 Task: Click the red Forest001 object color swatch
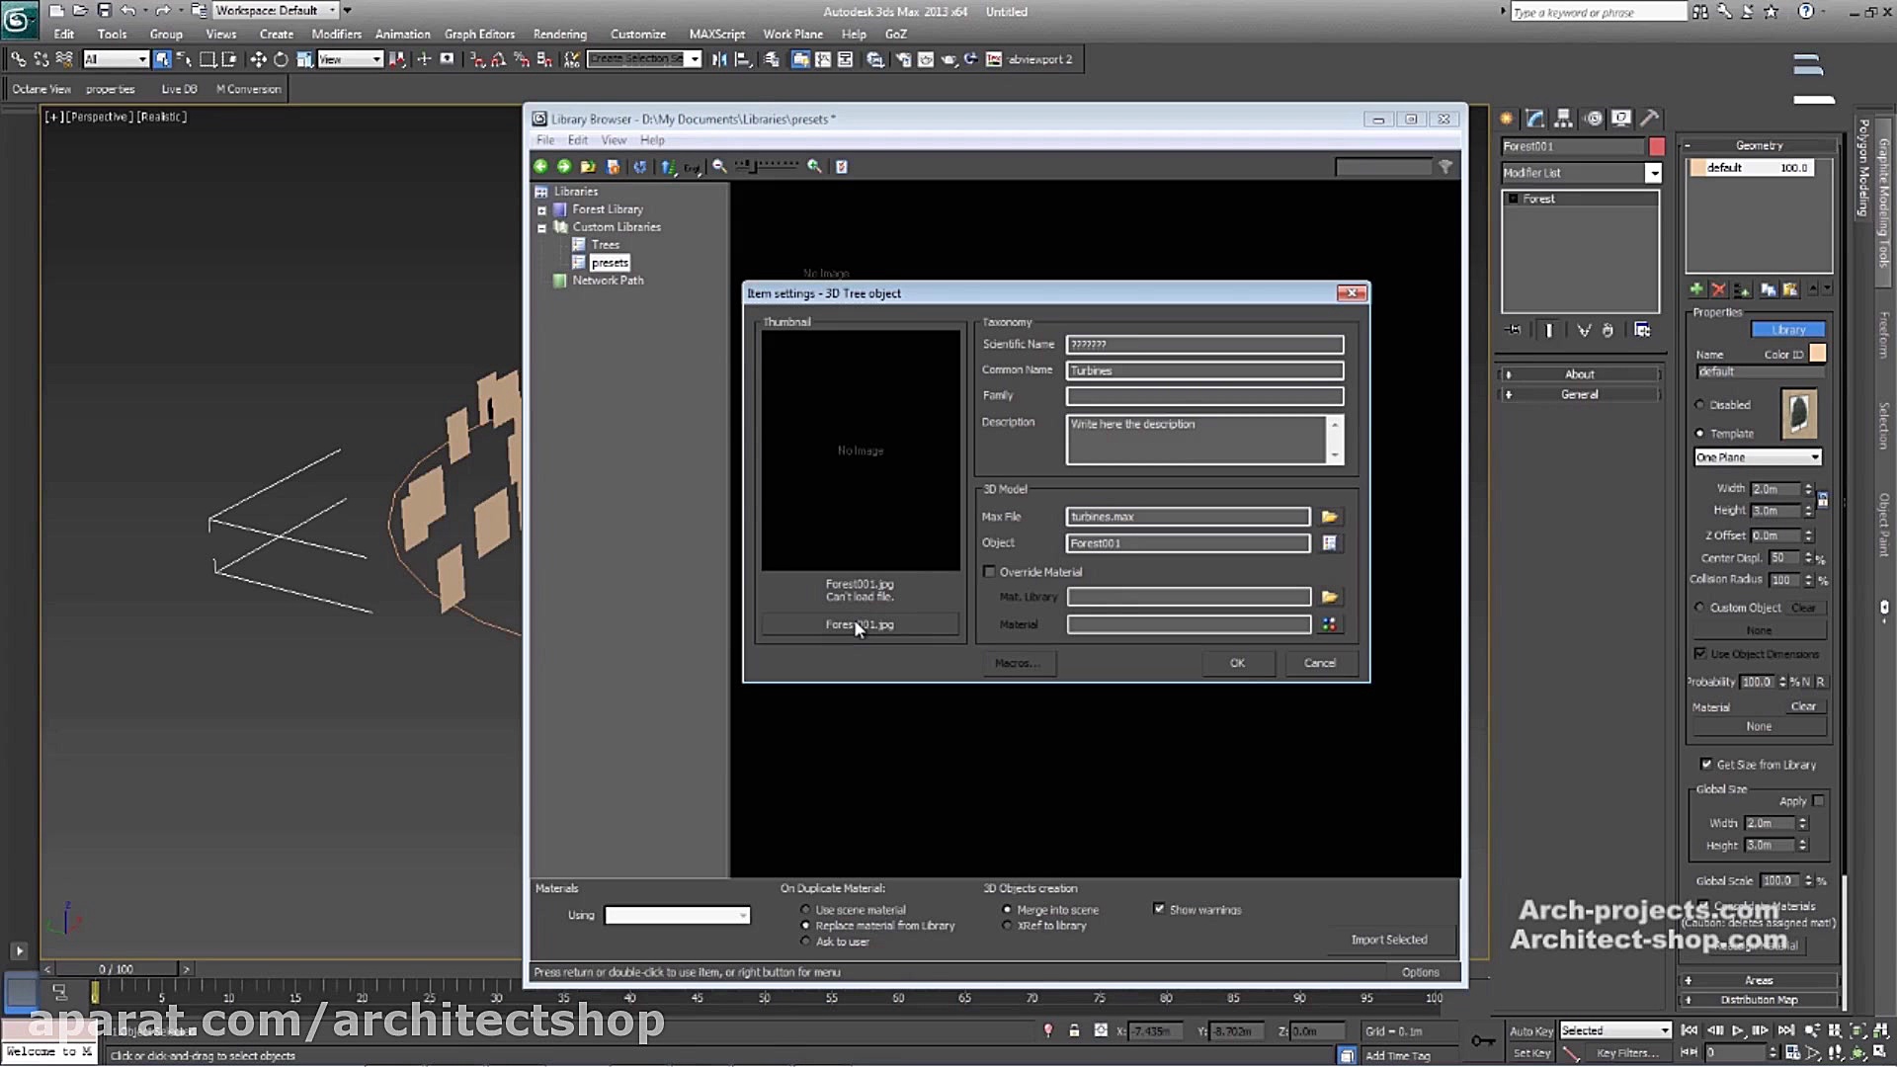point(1657,146)
